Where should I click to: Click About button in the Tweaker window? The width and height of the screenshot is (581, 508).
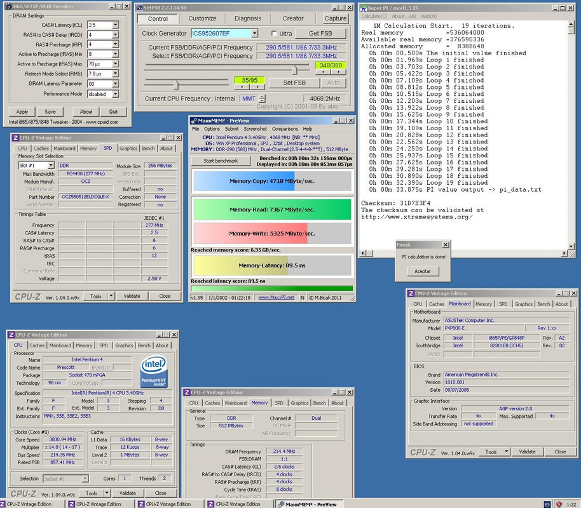[x=86, y=112]
